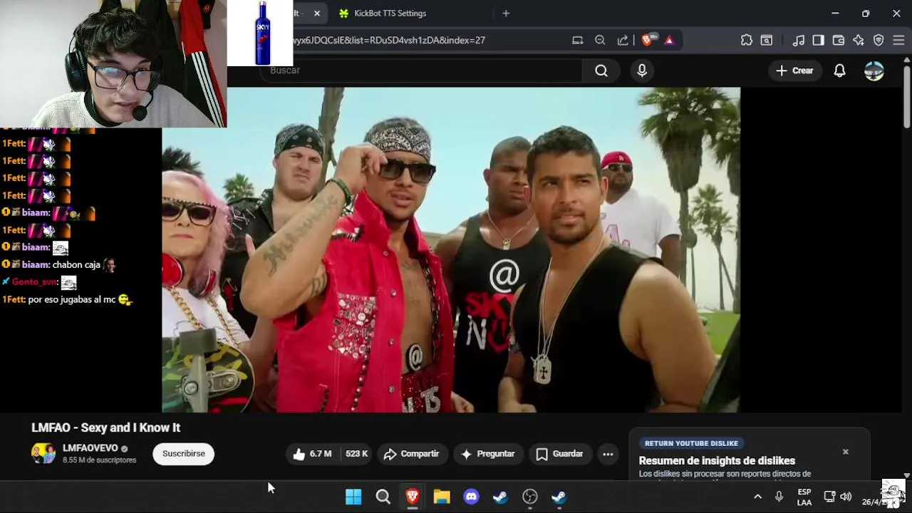Click the share page icon in address bar
912x513 pixels.
click(623, 41)
